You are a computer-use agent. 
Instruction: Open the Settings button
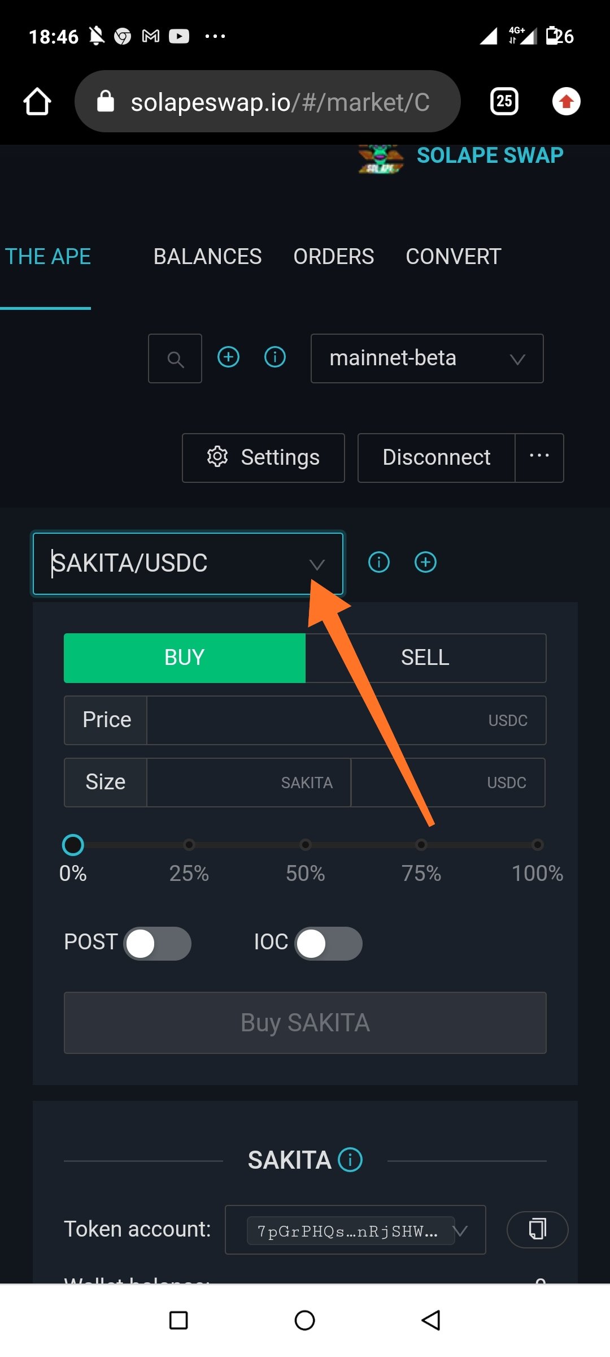tap(263, 457)
